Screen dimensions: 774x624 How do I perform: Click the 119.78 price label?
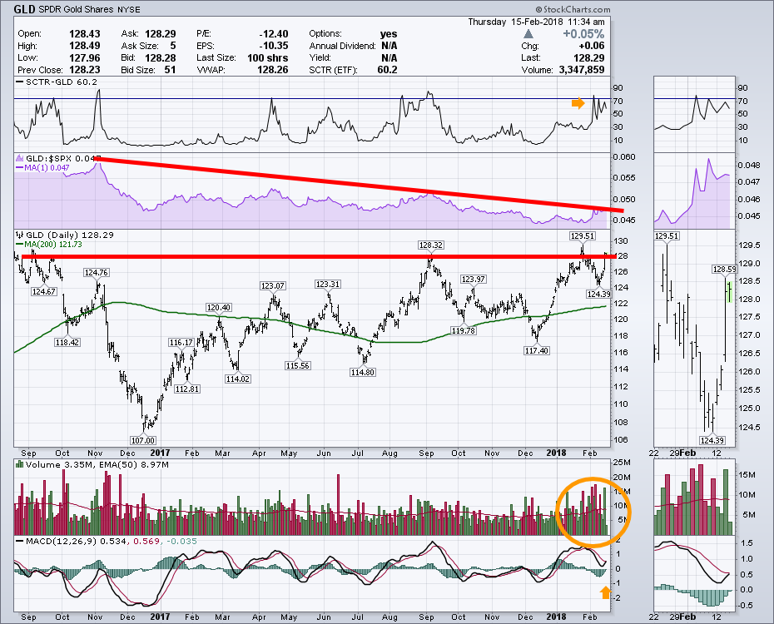[x=464, y=330]
